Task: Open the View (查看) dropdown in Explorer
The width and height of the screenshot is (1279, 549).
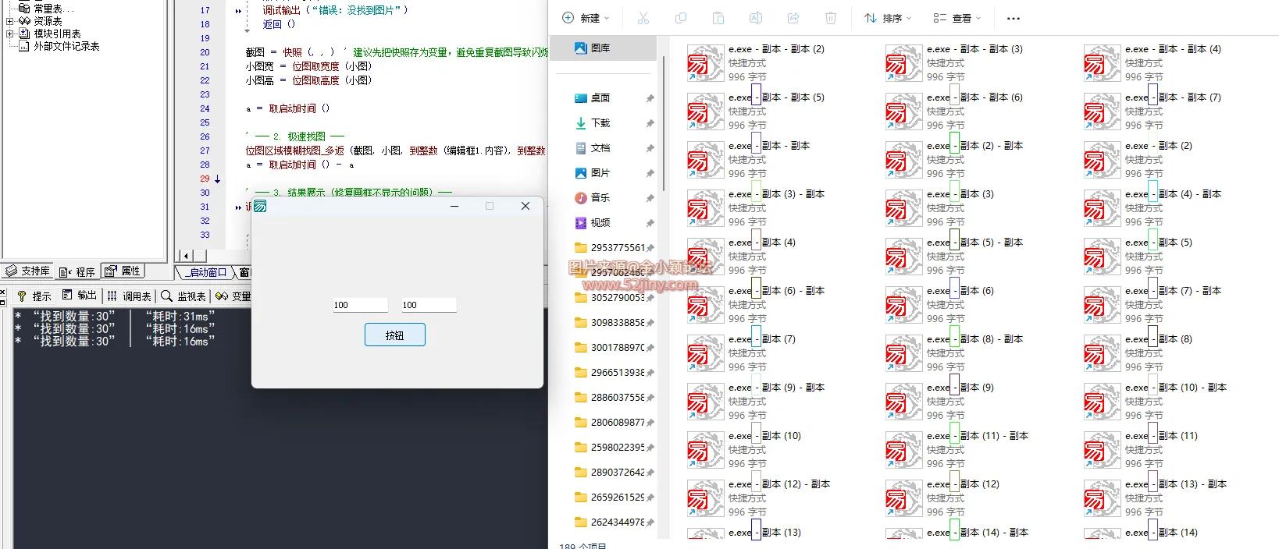Action: point(957,18)
